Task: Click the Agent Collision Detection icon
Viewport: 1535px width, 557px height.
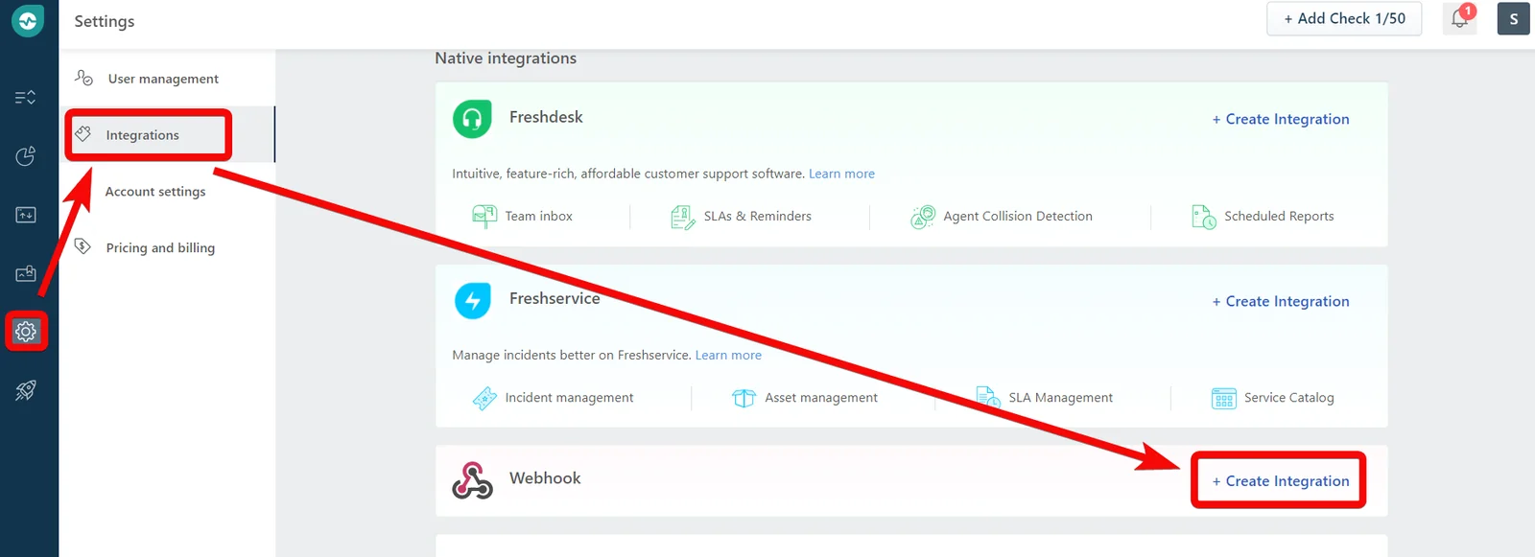Action: (923, 217)
